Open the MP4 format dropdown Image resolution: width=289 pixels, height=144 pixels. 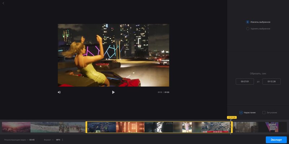click(60, 140)
